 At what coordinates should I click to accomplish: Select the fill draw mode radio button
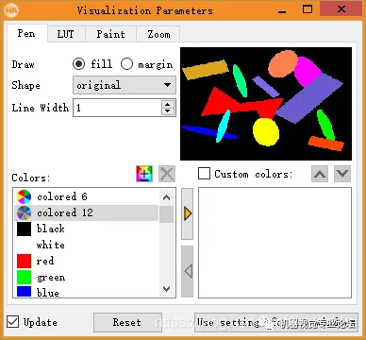[x=78, y=64]
